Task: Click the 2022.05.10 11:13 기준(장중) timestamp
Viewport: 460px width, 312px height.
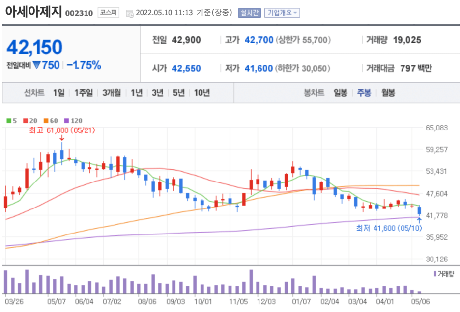Action: coord(184,13)
